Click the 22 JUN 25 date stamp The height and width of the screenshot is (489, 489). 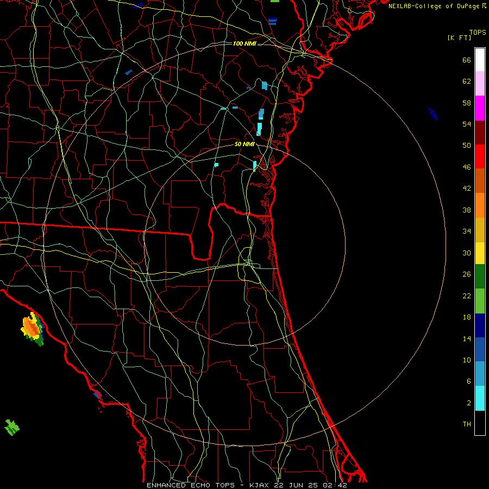(x=296, y=485)
